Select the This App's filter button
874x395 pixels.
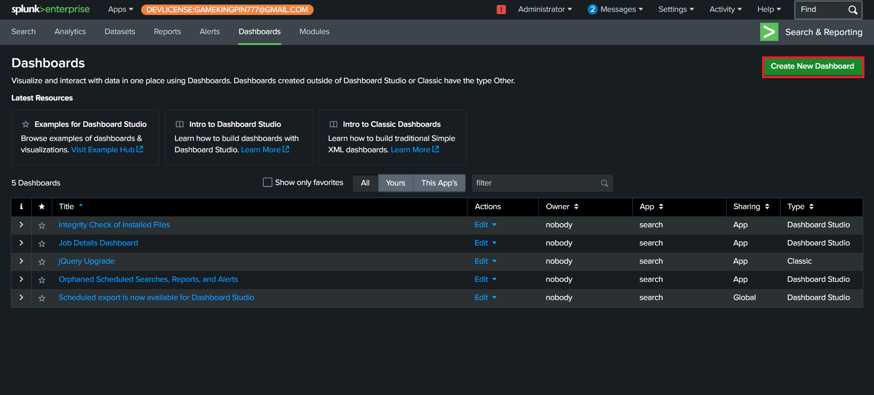tap(439, 183)
